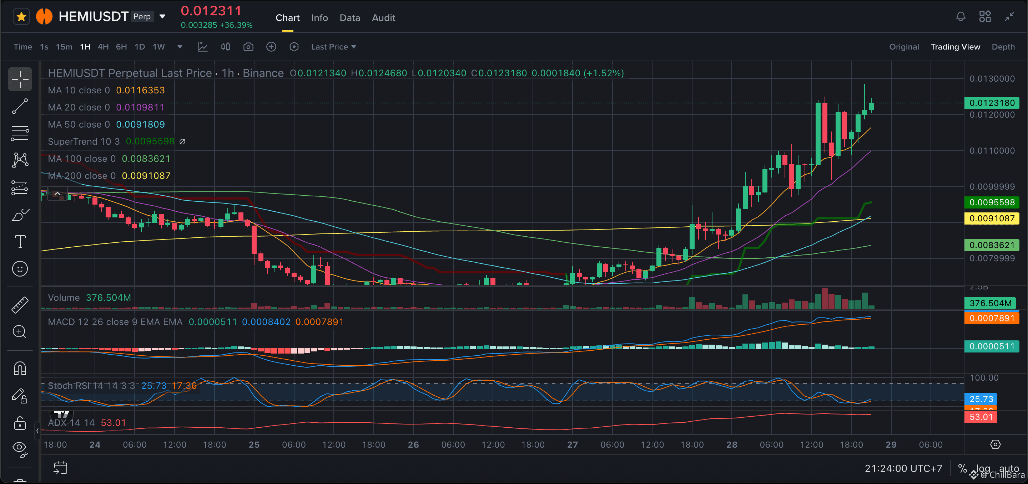
Task: Switch to the Info tab
Action: [x=319, y=18]
